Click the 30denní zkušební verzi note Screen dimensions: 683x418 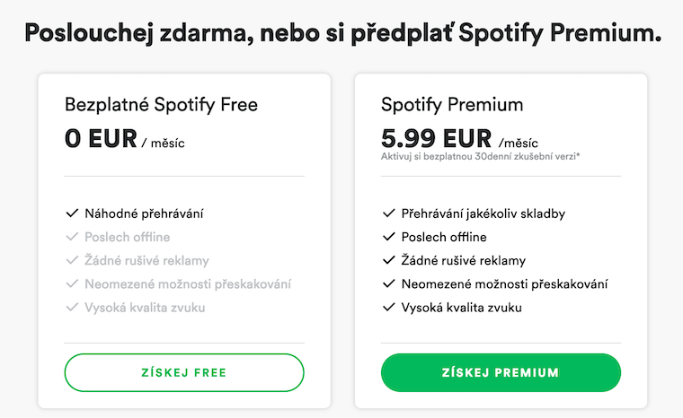480,156
